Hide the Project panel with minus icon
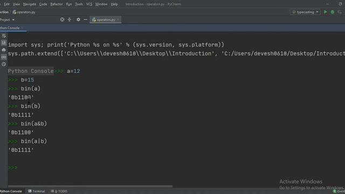The image size is (345, 194). 85,19
